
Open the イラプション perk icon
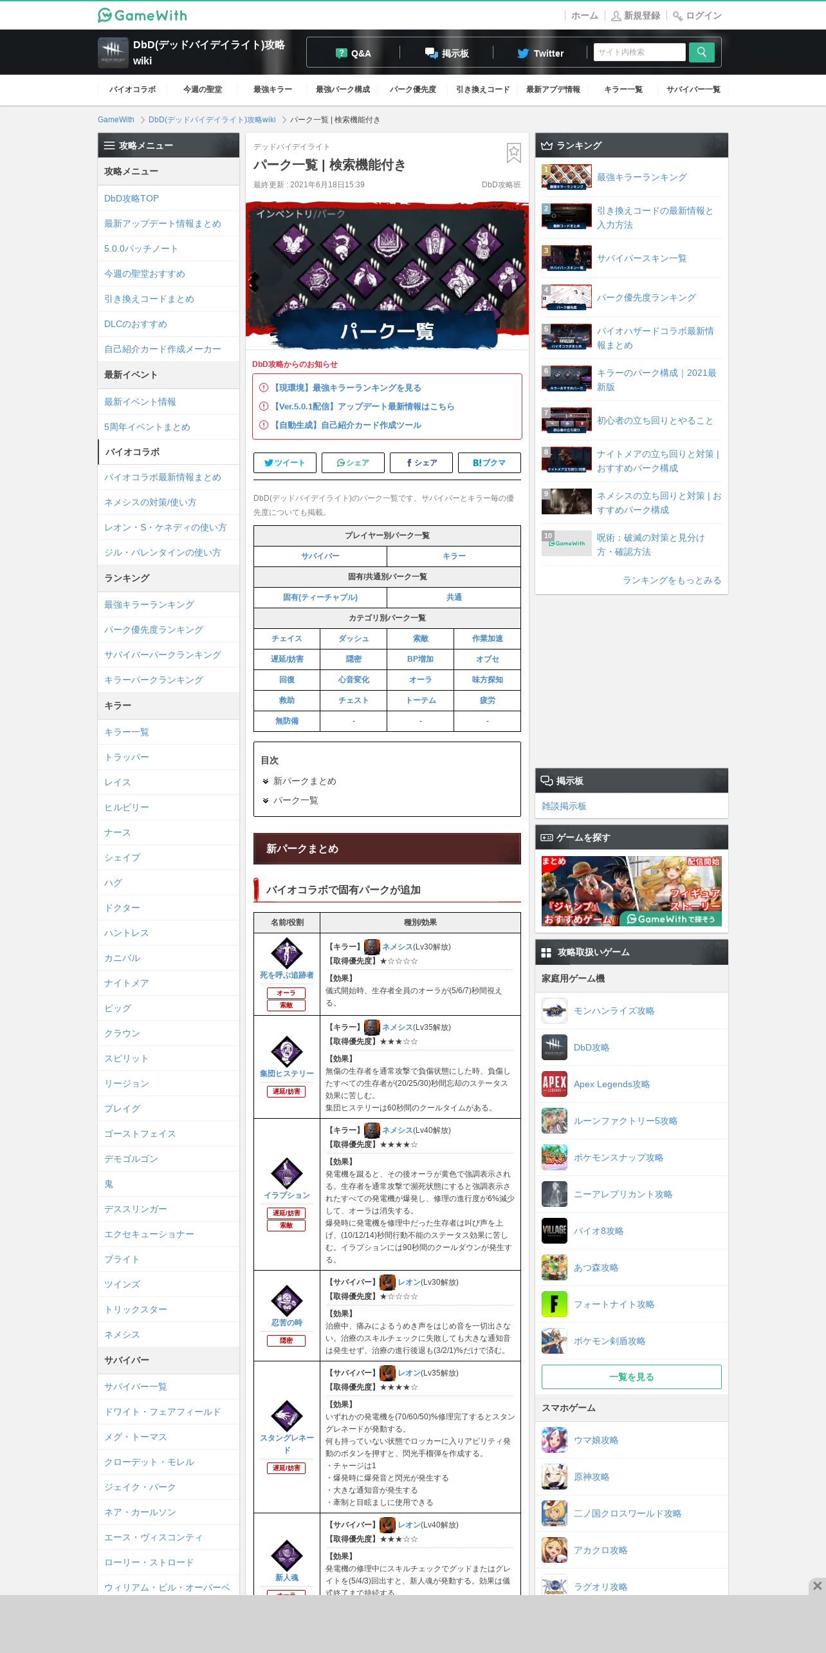(286, 1173)
